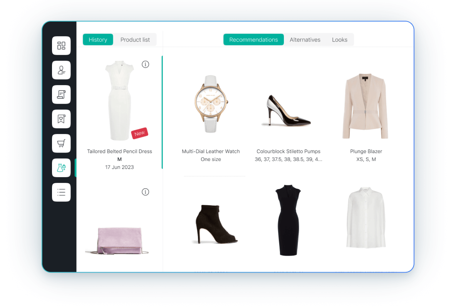This screenshot has width=456, height=308.
Task: Click the black peep-toe ankle boots thumbnail
Action: (215, 223)
